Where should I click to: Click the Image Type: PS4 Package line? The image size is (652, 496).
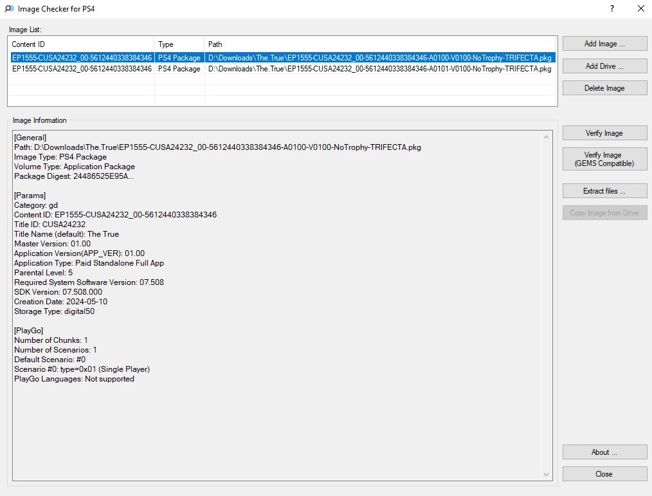click(60, 157)
